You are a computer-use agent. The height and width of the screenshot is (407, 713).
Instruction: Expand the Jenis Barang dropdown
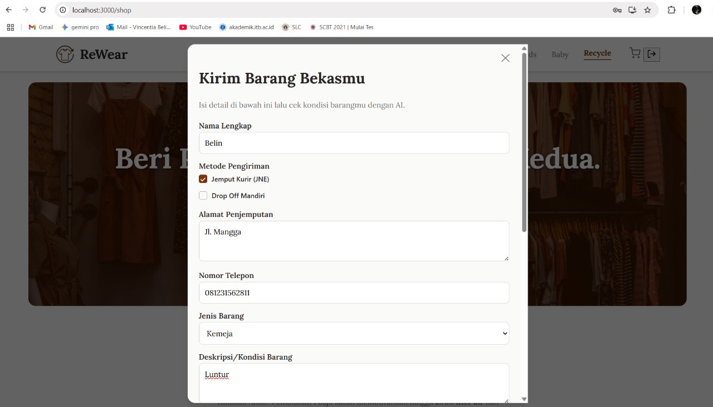point(354,334)
